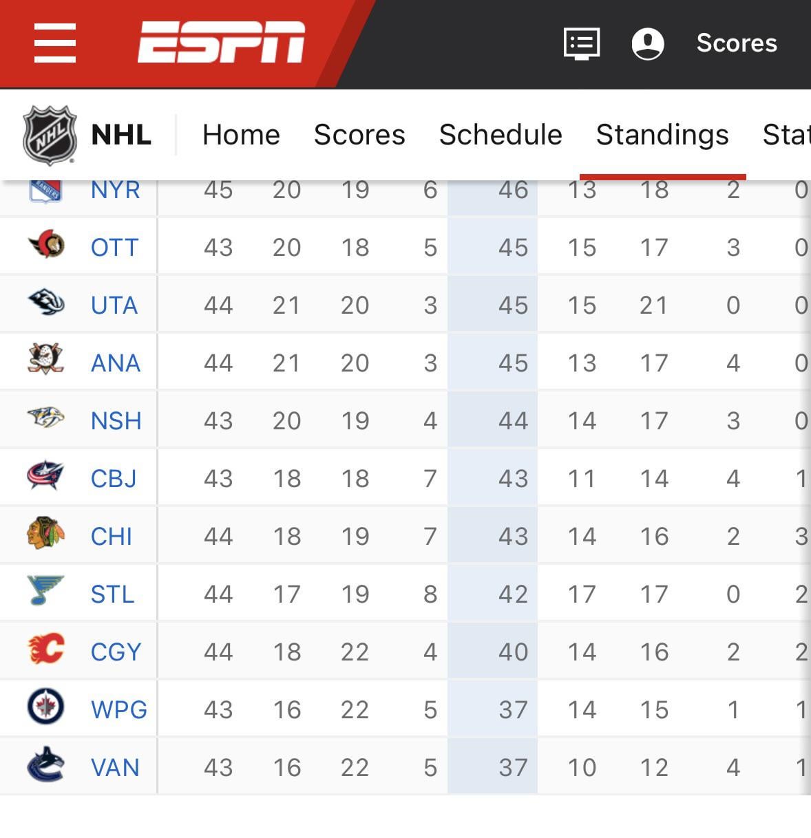This screenshot has width=811, height=838.
Task: Open the watch/TV listings icon
Action: point(582,43)
